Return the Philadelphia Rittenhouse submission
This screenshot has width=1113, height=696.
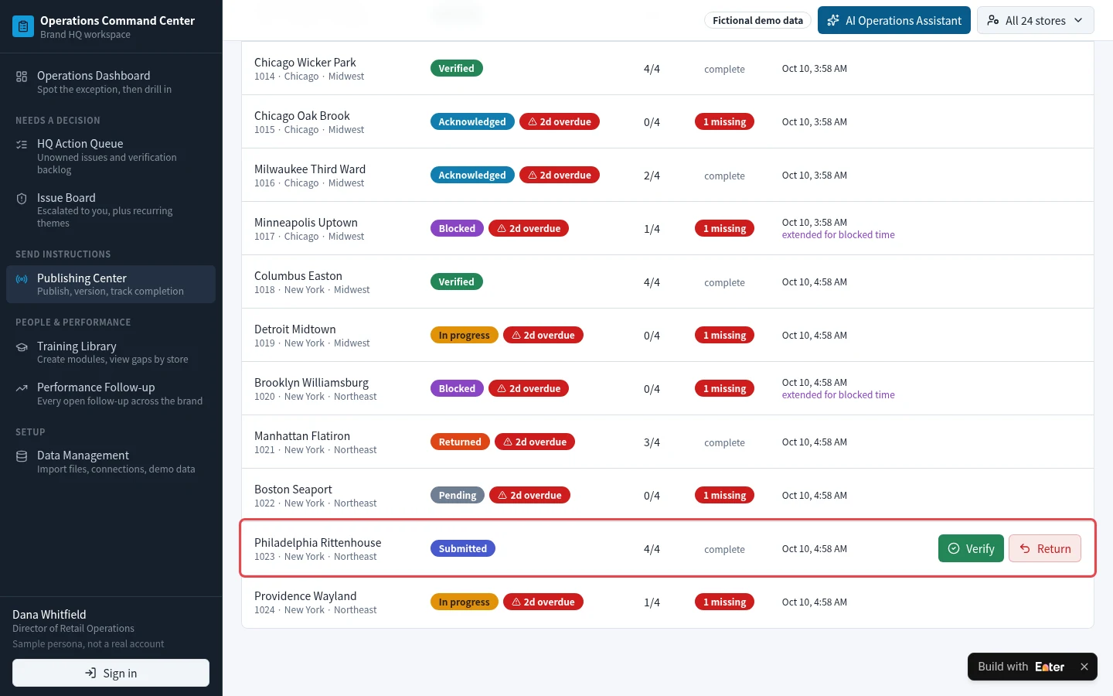(x=1045, y=548)
